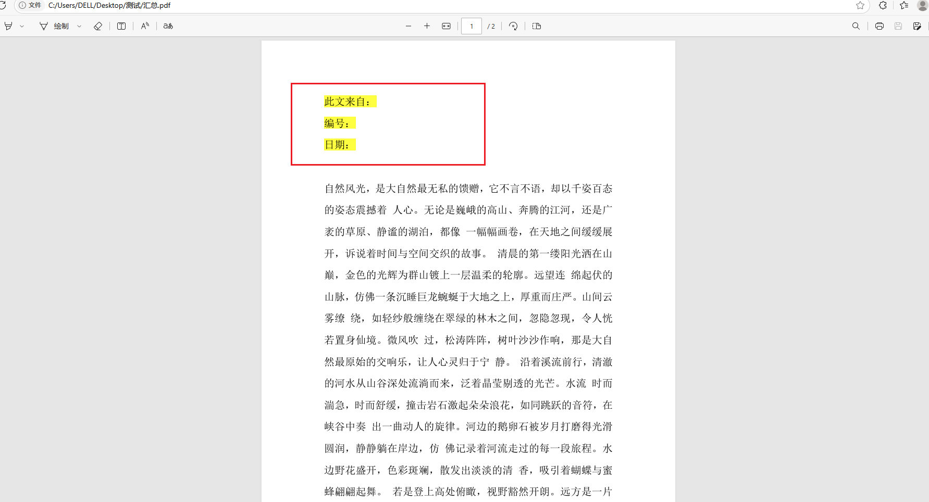Open the browser profile avatar
The image size is (929, 502).
point(922,6)
